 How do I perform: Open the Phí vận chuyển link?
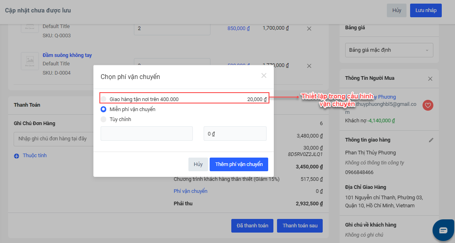tap(190, 191)
